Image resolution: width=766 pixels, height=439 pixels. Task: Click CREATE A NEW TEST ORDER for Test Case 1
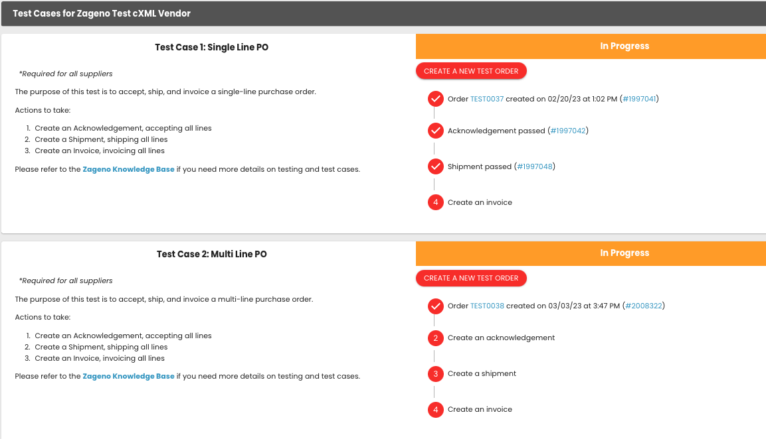pos(471,70)
